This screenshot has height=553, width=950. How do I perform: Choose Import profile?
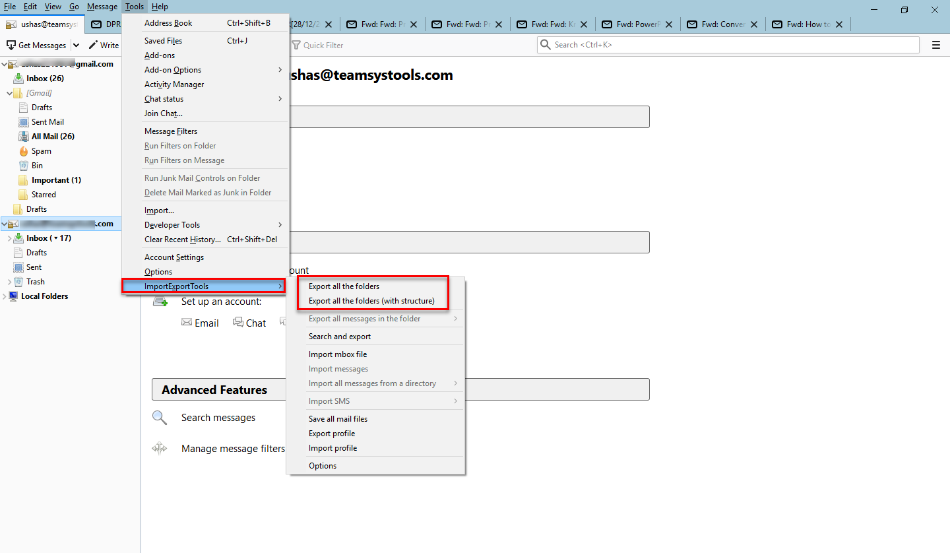376,448
